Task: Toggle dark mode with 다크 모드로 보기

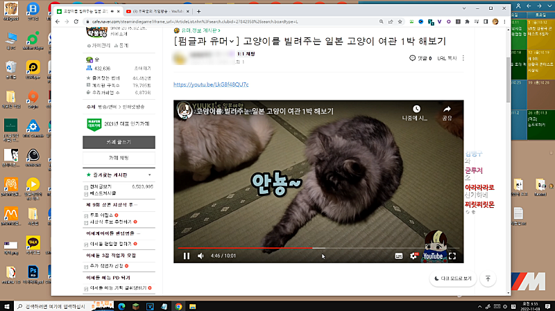Action: pos(451,278)
